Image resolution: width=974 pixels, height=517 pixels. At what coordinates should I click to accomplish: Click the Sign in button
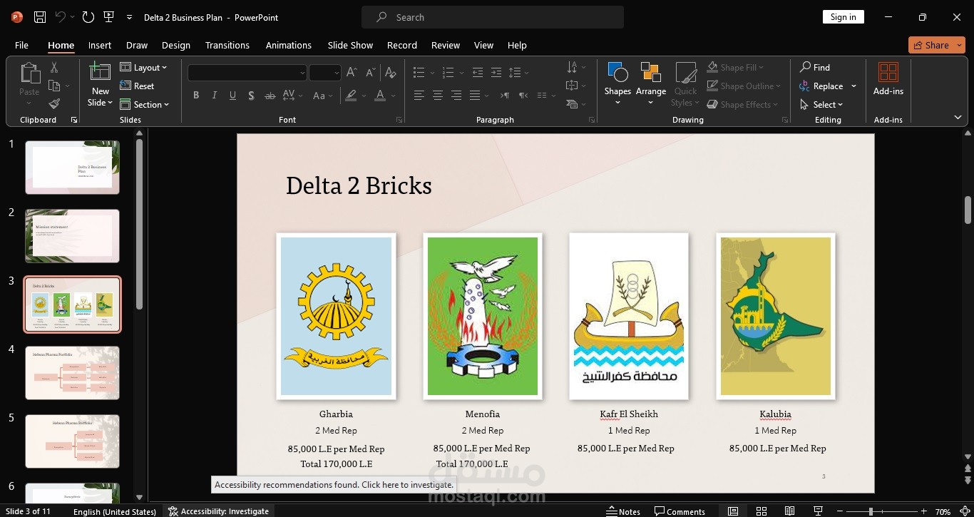(x=844, y=17)
